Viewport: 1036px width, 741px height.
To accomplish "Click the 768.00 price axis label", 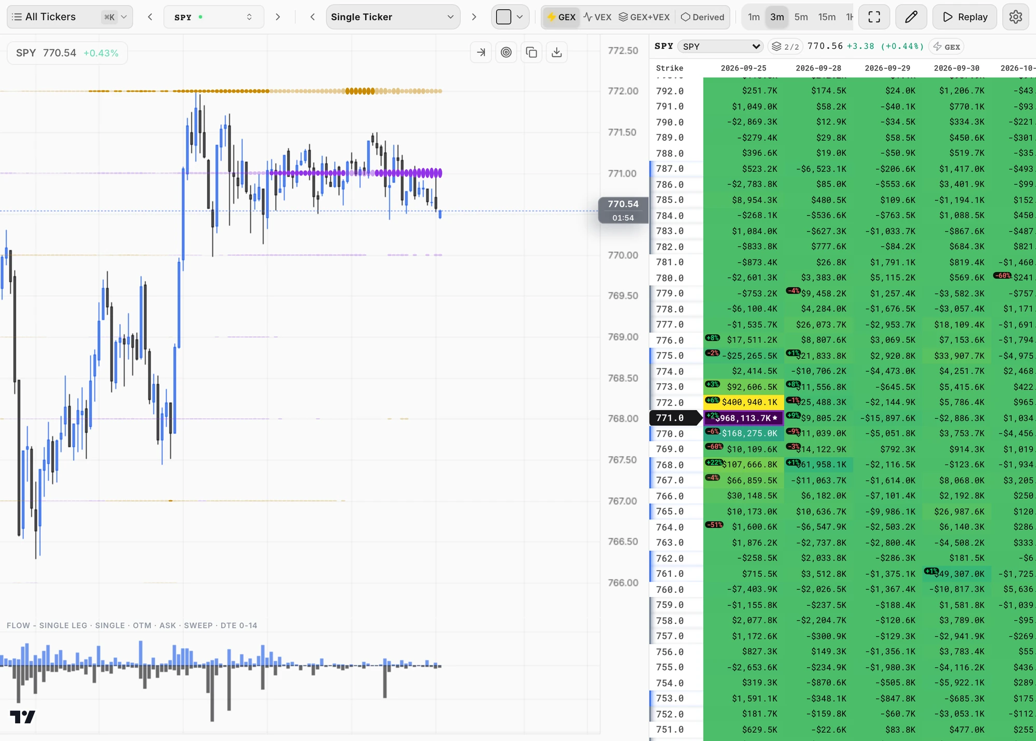I will coord(622,418).
